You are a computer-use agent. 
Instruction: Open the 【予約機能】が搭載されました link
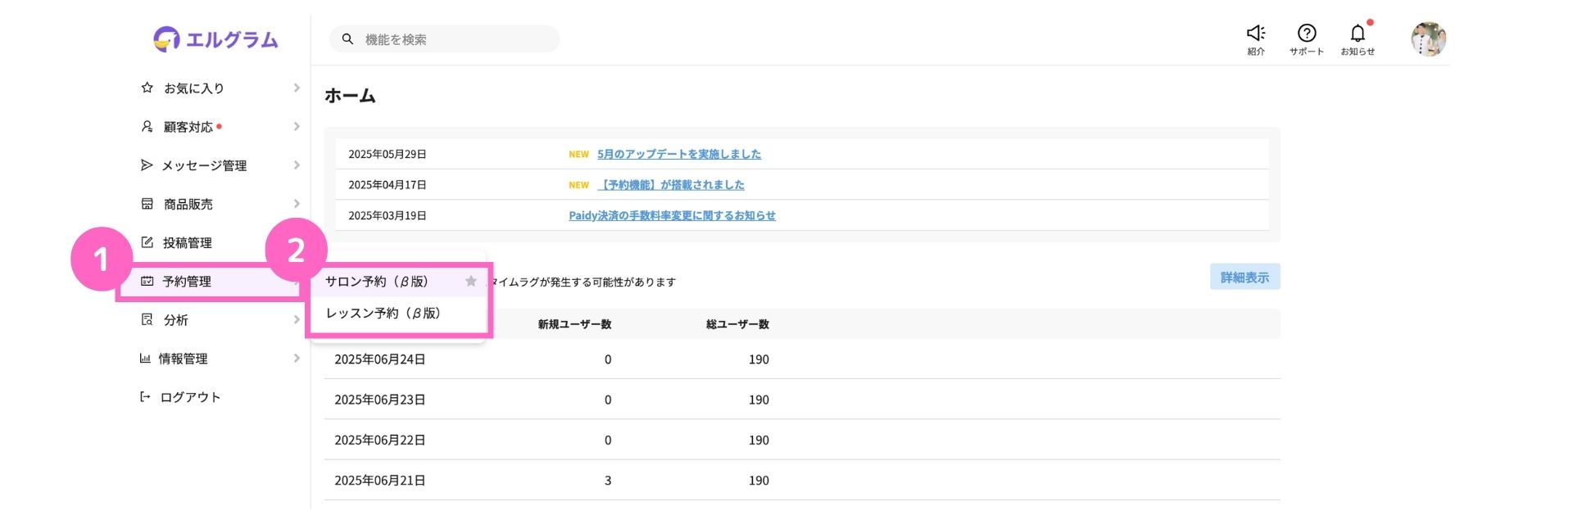tap(671, 185)
